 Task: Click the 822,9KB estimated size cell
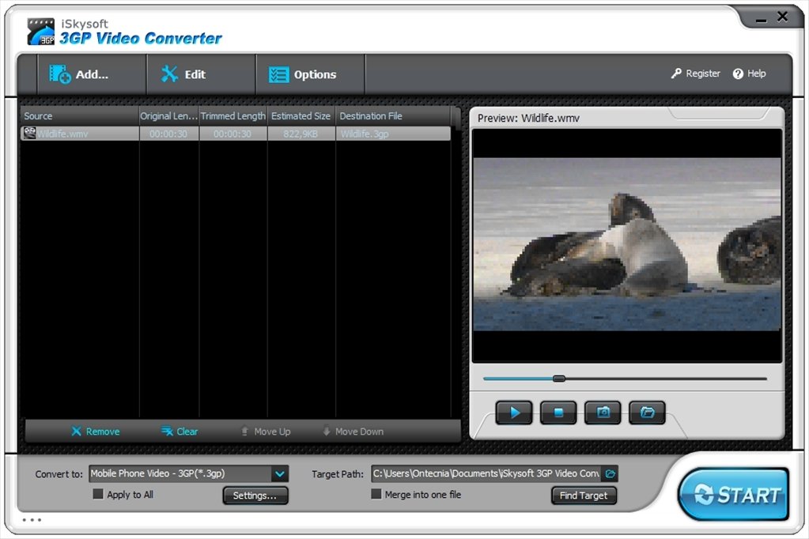[301, 134]
